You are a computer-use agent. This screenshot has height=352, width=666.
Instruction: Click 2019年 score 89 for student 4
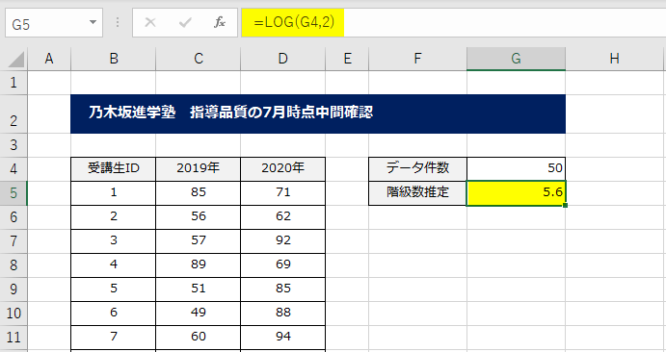point(199,265)
